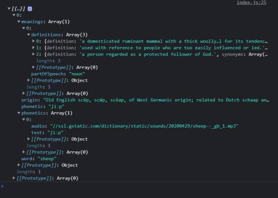The height and width of the screenshot is (198, 278).
Task: Collapse the root [{…}] array
Action: pos(9,9)
